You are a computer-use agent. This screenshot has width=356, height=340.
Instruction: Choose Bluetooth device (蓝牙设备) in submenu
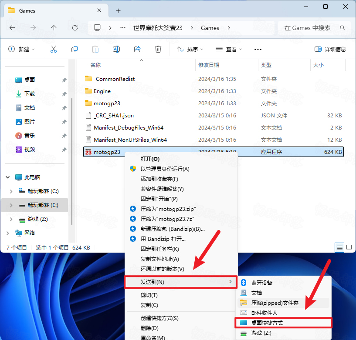(x=284, y=283)
